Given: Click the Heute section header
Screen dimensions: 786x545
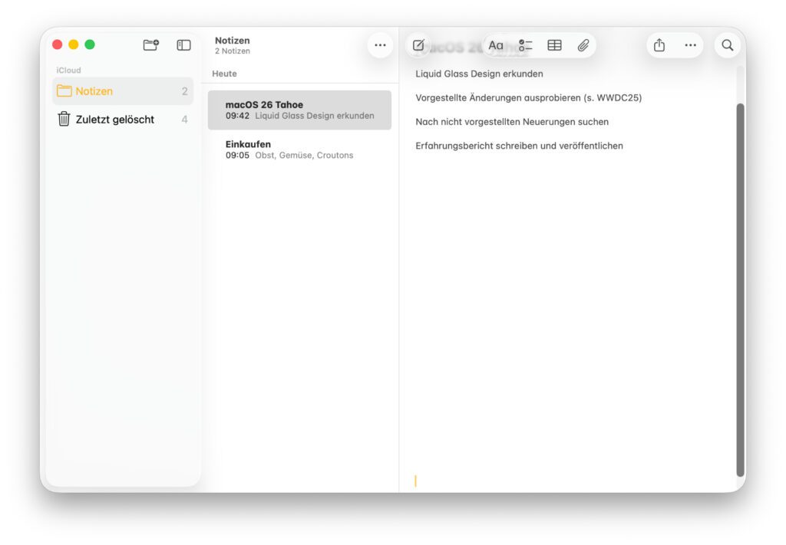Looking at the screenshot, I should 226,74.
